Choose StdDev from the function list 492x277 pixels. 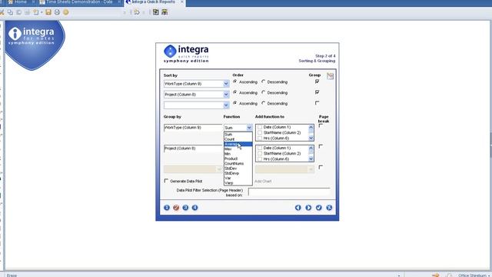pos(238,169)
